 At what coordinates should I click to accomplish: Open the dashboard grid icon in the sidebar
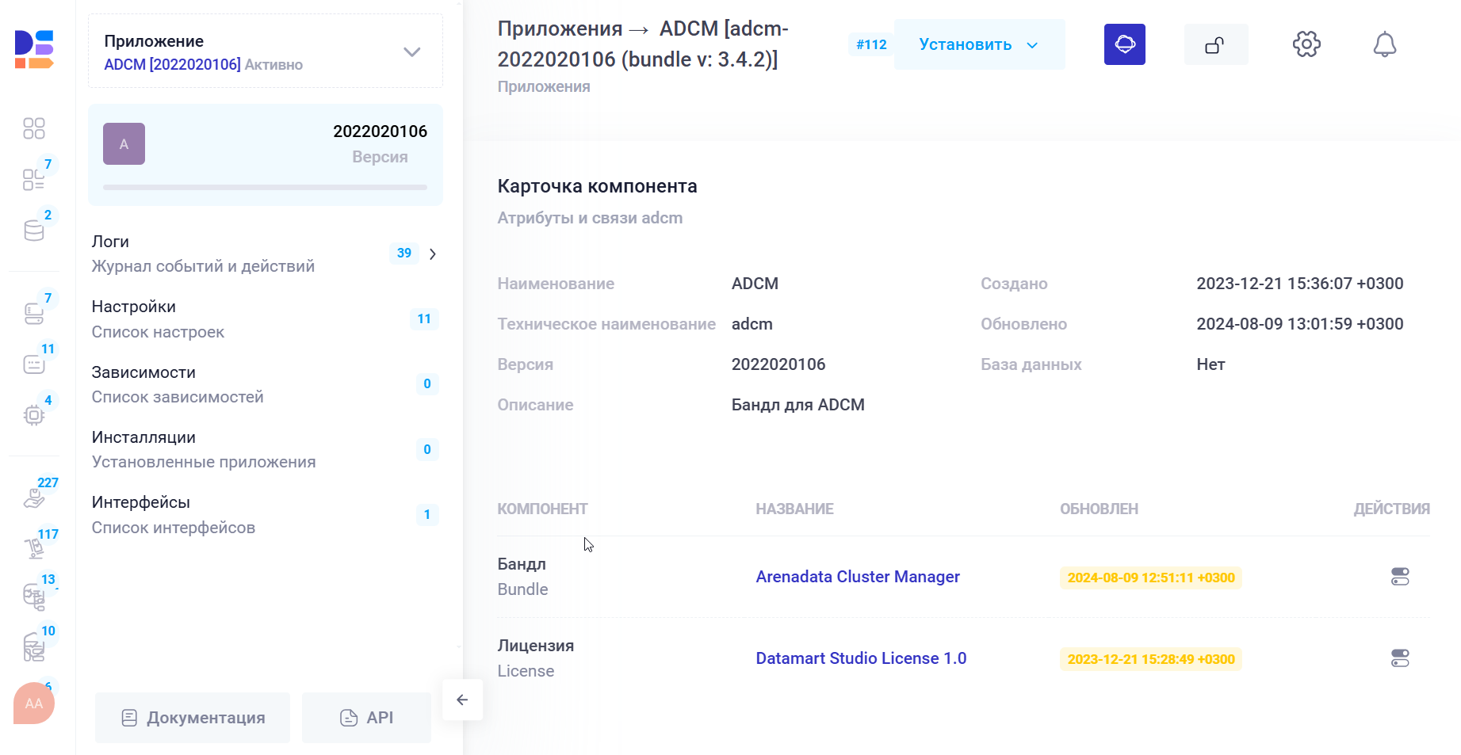click(x=34, y=128)
